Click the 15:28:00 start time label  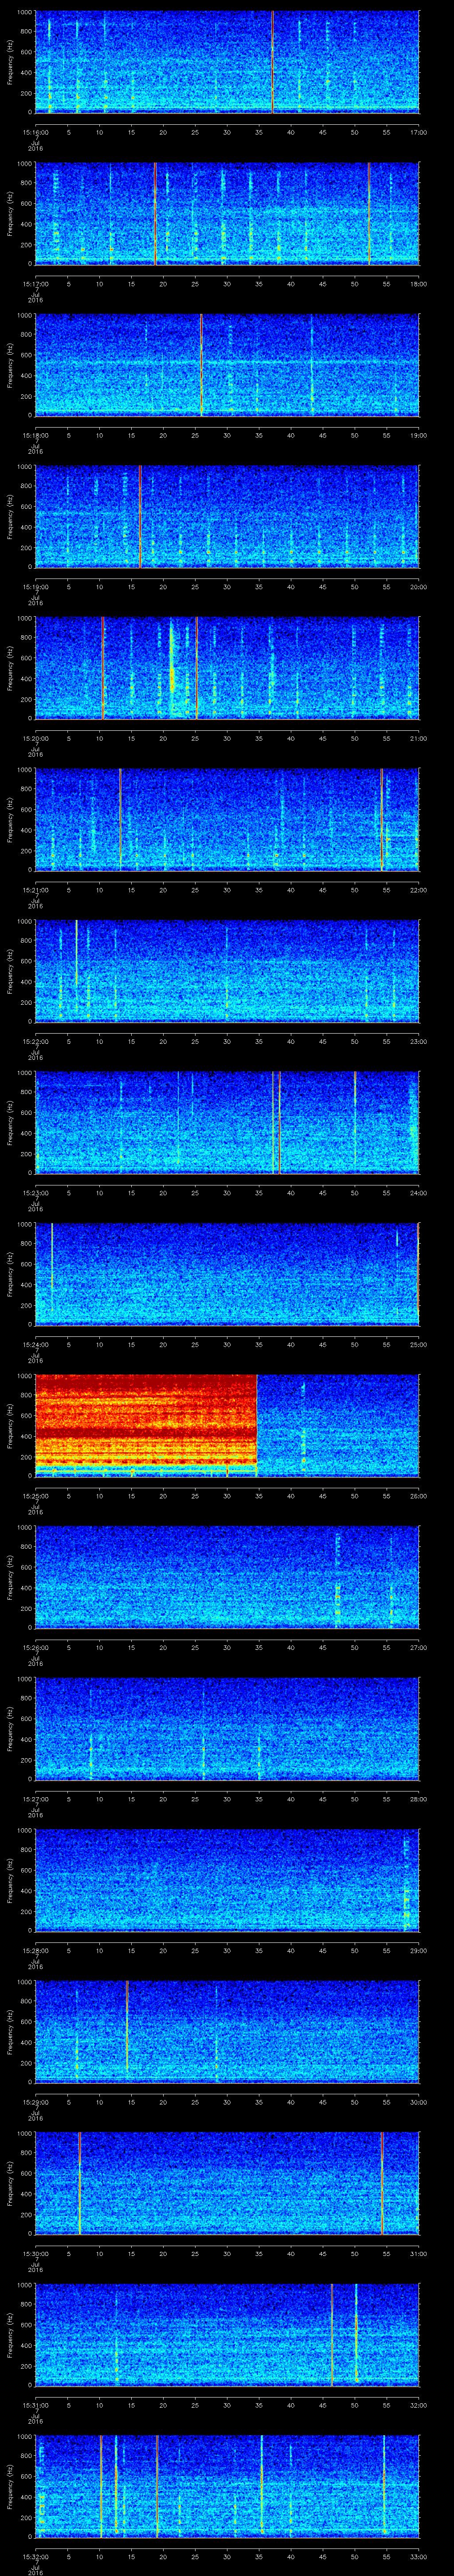point(36,1950)
